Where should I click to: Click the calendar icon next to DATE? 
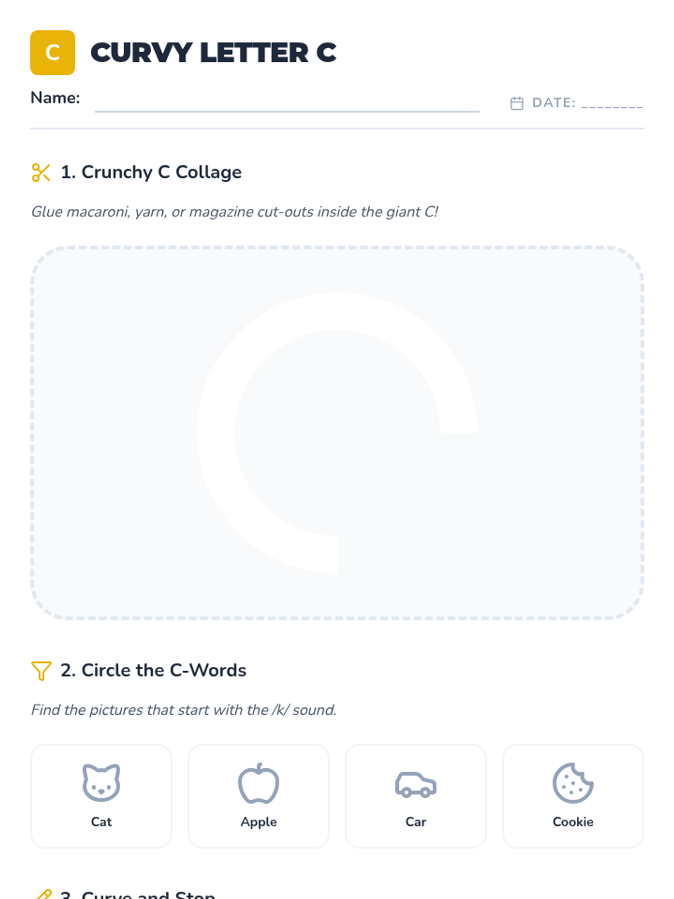point(517,103)
